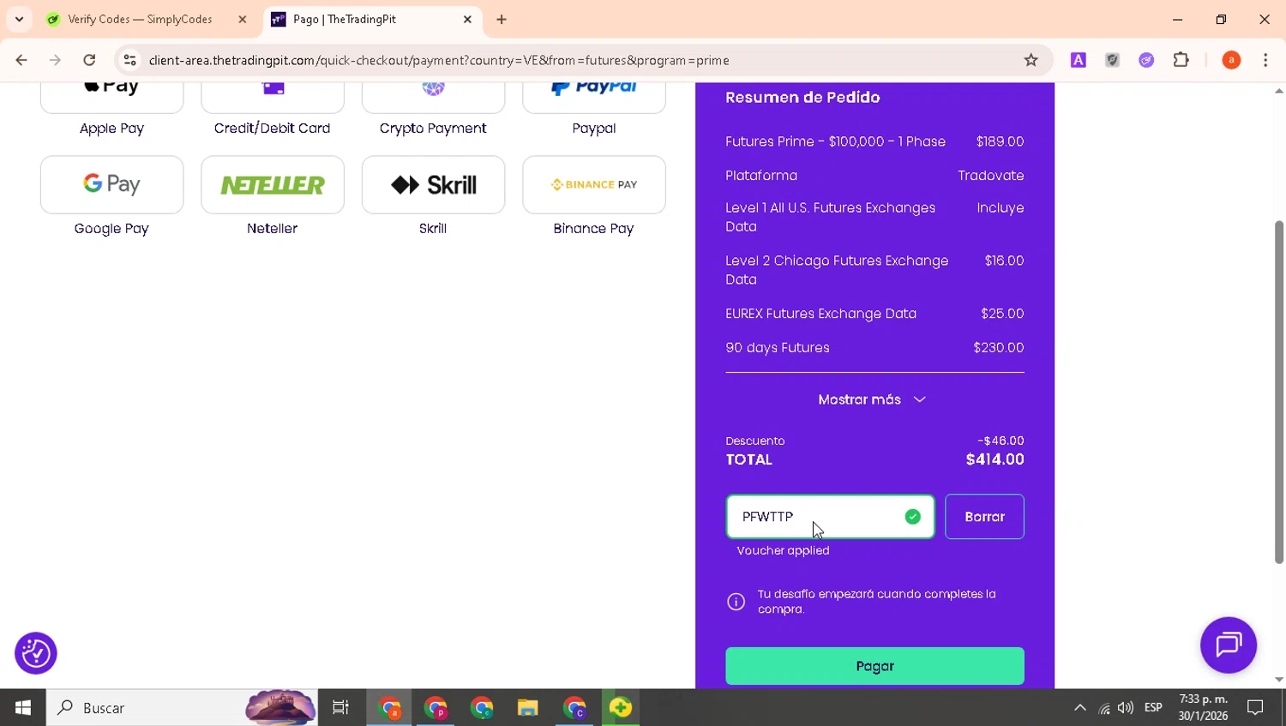
Task: Select the Crypto Payment option
Action: click(433, 97)
